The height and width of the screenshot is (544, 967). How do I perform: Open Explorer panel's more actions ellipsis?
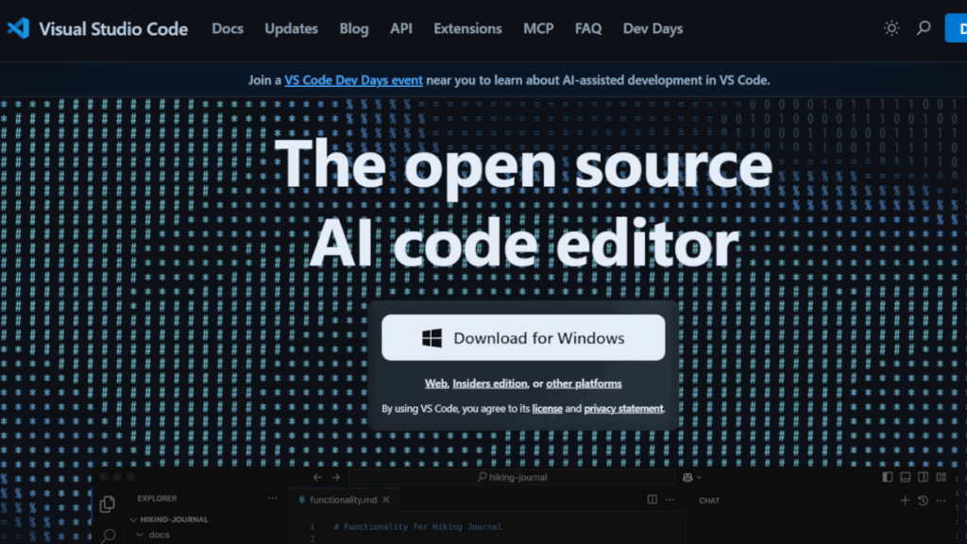[273, 498]
